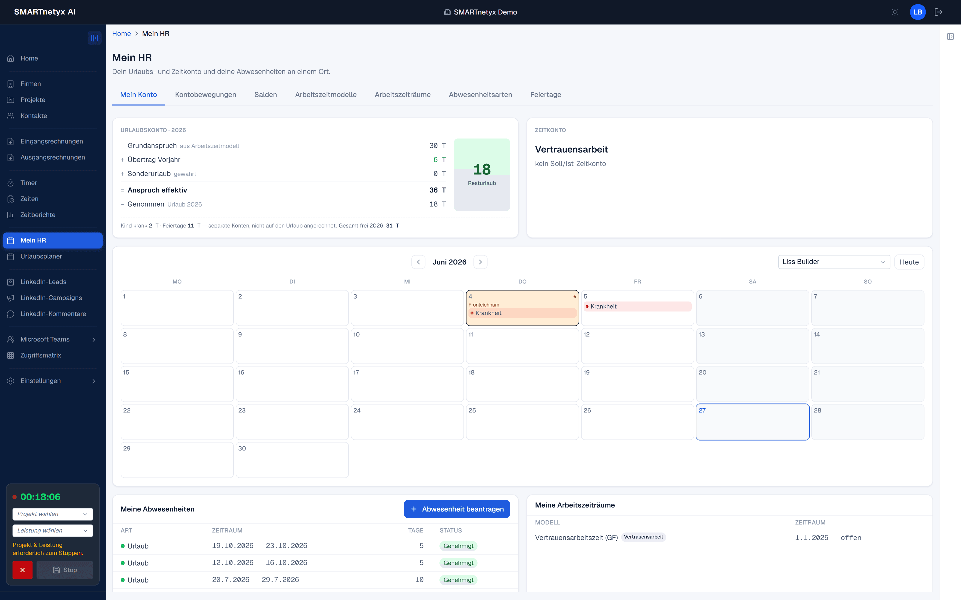The height and width of the screenshot is (600, 961).
Task: Click Abwesenheit beantragen button
Action: coord(457,509)
